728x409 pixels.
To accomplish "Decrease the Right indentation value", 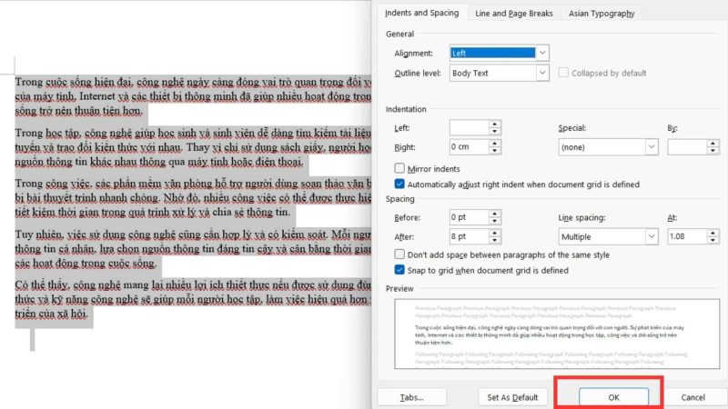I will 495,151.
